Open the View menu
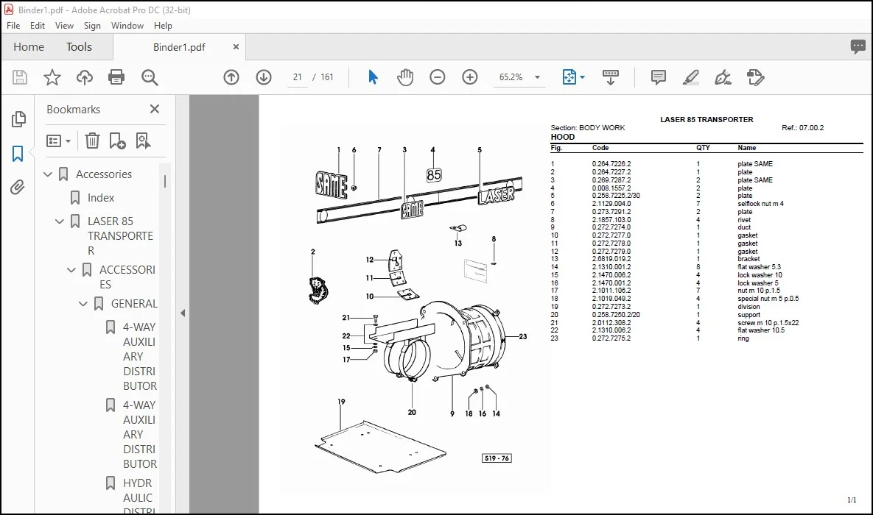Viewport: 873px width, 515px height. (64, 26)
